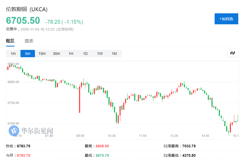The image size is (243, 163).
Task: Select the 1m interval
Action: 13,54
